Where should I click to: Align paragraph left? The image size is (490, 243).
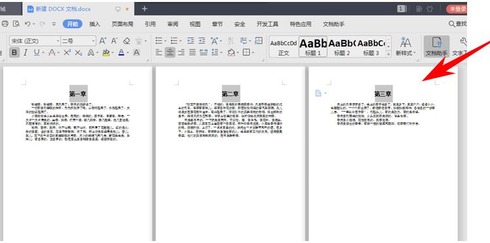pyautogui.click(x=159, y=52)
